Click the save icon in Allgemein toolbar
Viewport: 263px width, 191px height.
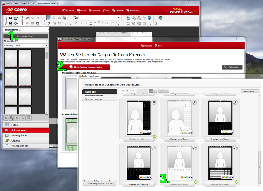pyautogui.click(x=11, y=18)
